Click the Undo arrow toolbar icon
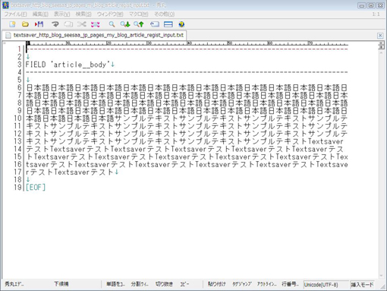This screenshot has height=291, width=387. pyautogui.click(x=55, y=24)
